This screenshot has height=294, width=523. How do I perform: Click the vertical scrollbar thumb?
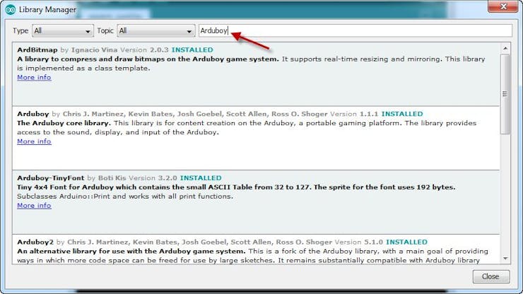[x=505, y=94]
